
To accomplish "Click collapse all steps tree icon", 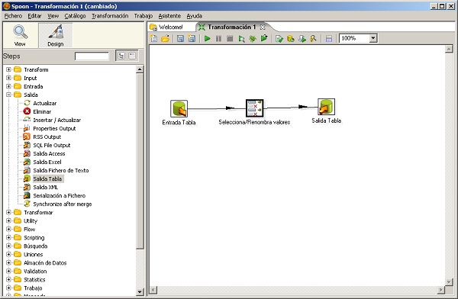I will 132,56.
